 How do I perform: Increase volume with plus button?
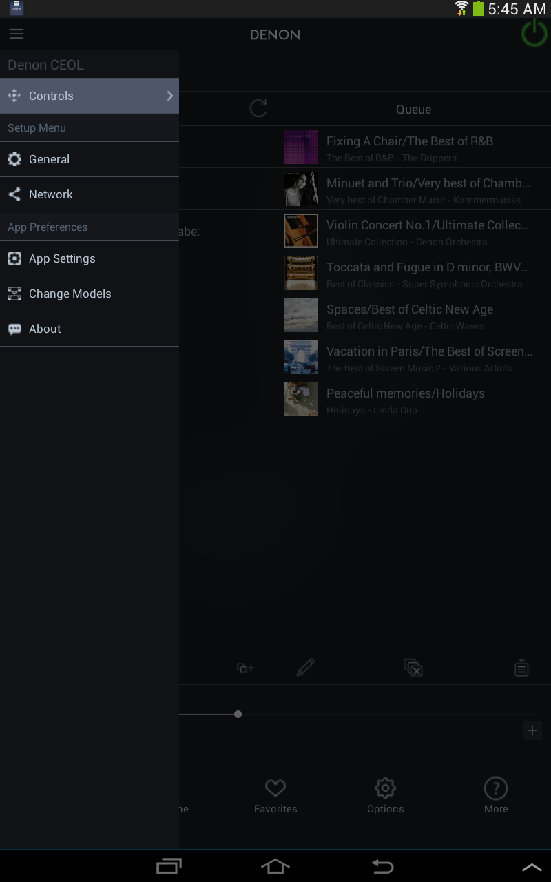(532, 730)
